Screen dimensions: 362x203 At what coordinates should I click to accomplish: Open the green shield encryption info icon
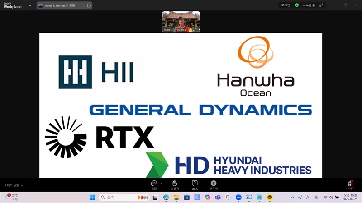297,5
